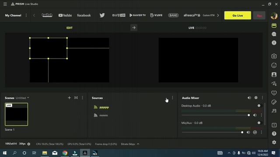Toggle the Mic/Aux switch

(x=259, y=123)
